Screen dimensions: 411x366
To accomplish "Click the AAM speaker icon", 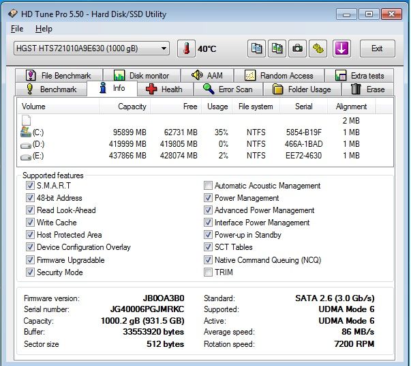I will pos(197,75).
